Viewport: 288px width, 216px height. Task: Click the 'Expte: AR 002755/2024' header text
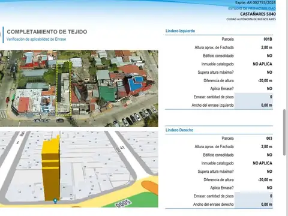click(256, 2)
